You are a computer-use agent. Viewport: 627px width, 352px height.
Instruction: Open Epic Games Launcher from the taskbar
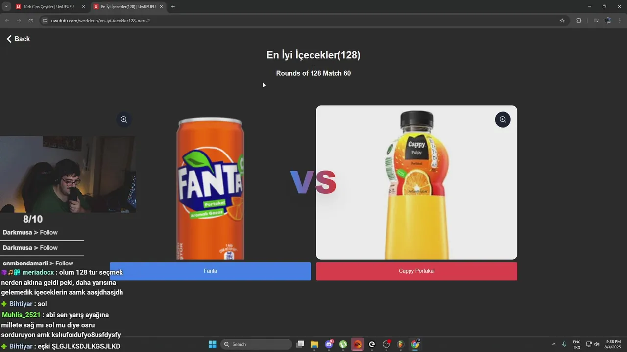click(372, 344)
